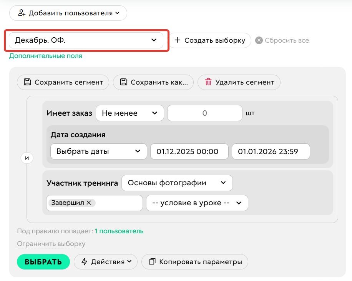The image size is (352, 281).
Task: Open the «Основы фотографии» training dropdown
Action: [x=177, y=183]
